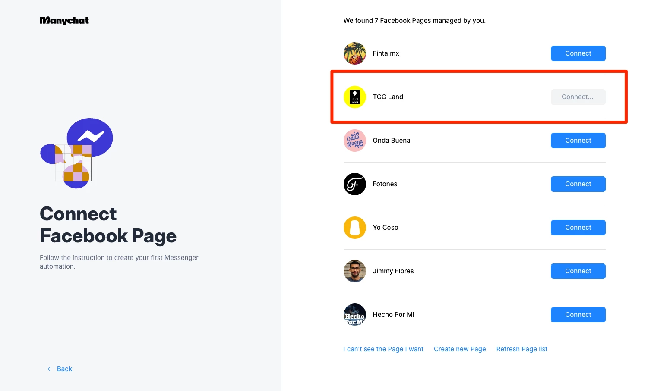Click the Jimmy Flores profile photo
The height and width of the screenshot is (391, 651).
coord(355,271)
